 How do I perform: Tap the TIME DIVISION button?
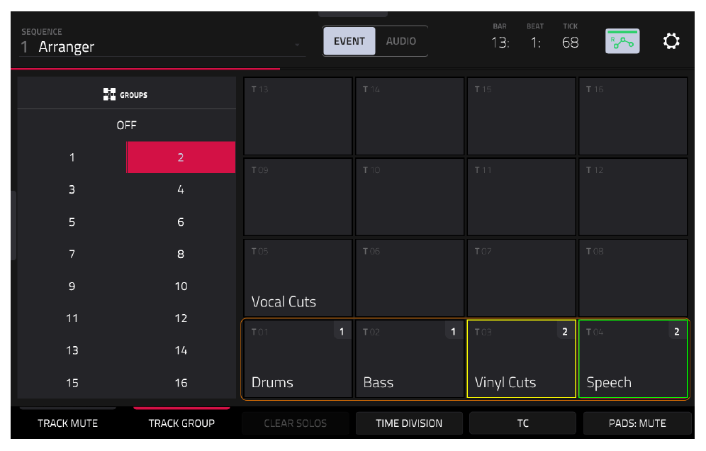point(409,423)
